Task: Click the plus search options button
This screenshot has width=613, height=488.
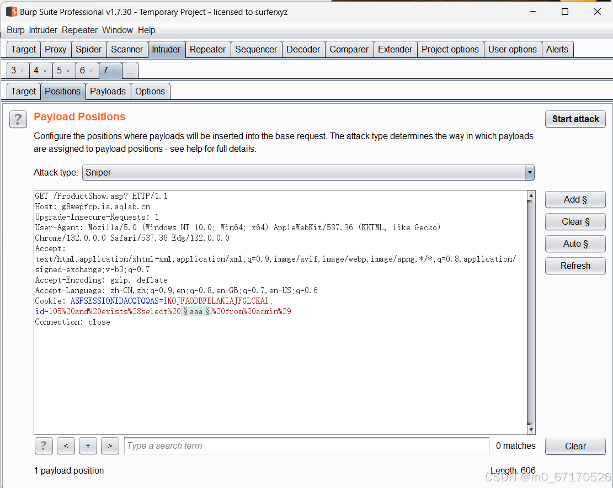Action: click(88, 446)
